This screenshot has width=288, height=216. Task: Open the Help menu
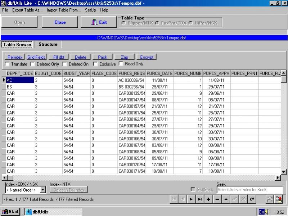click(x=104, y=10)
